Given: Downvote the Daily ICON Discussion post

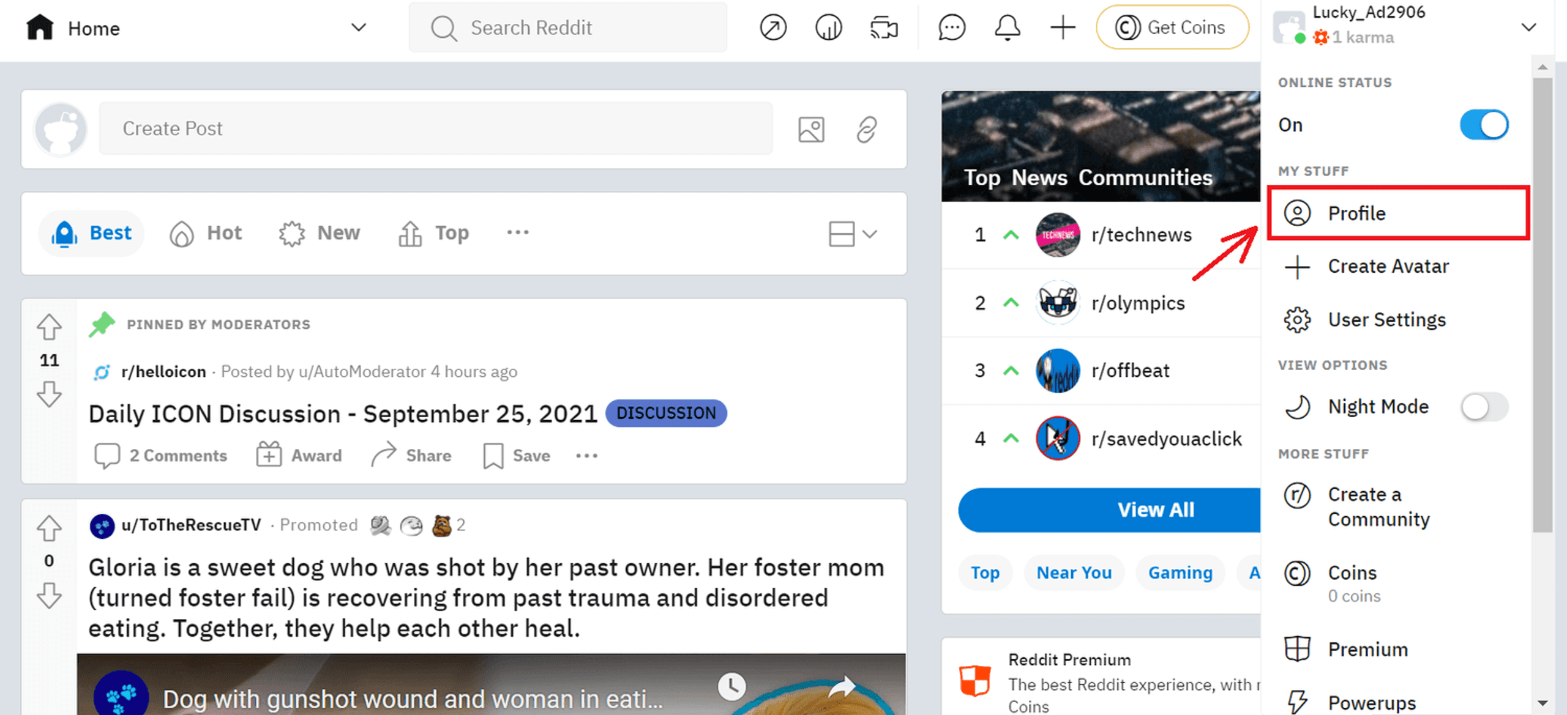Looking at the screenshot, I should [x=49, y=394].
